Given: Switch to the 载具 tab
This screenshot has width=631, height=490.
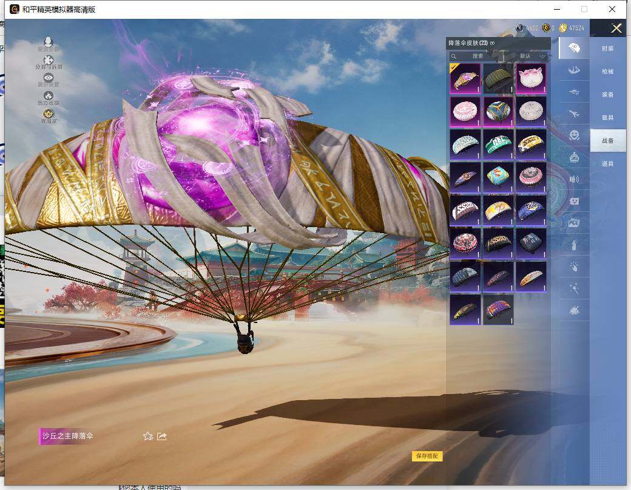Looking at the screenshot, I should [607, 118].
